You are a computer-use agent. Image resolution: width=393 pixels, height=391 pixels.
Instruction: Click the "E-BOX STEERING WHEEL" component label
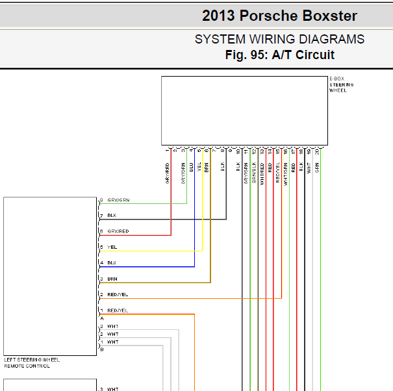click(x=342, y=84)
